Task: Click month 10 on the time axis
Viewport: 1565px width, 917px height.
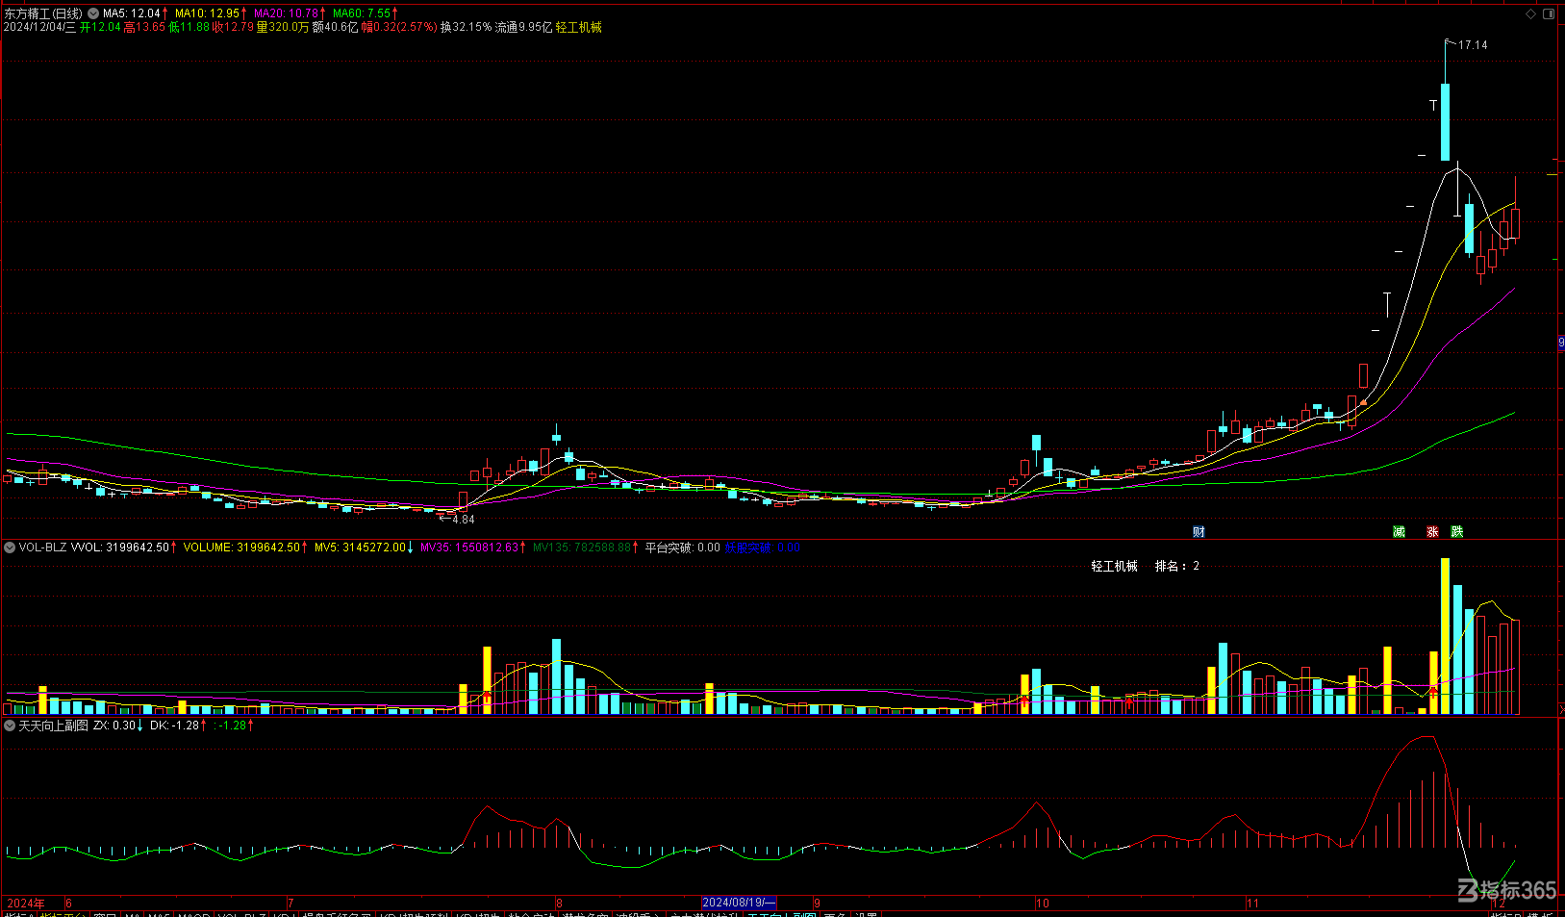Action: [1043, 904]
